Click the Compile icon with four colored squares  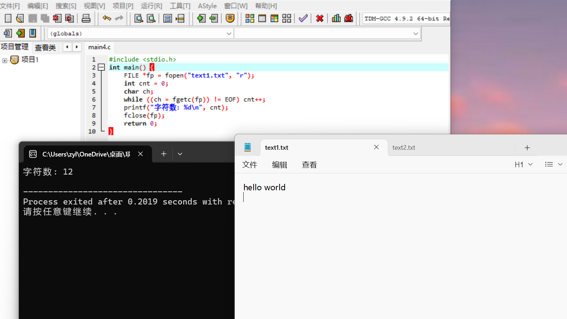250,18
